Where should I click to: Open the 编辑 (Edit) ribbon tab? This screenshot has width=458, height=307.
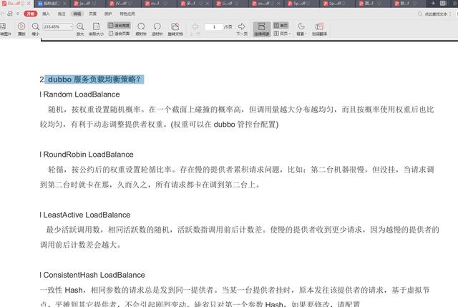click(x=77, y=14)
